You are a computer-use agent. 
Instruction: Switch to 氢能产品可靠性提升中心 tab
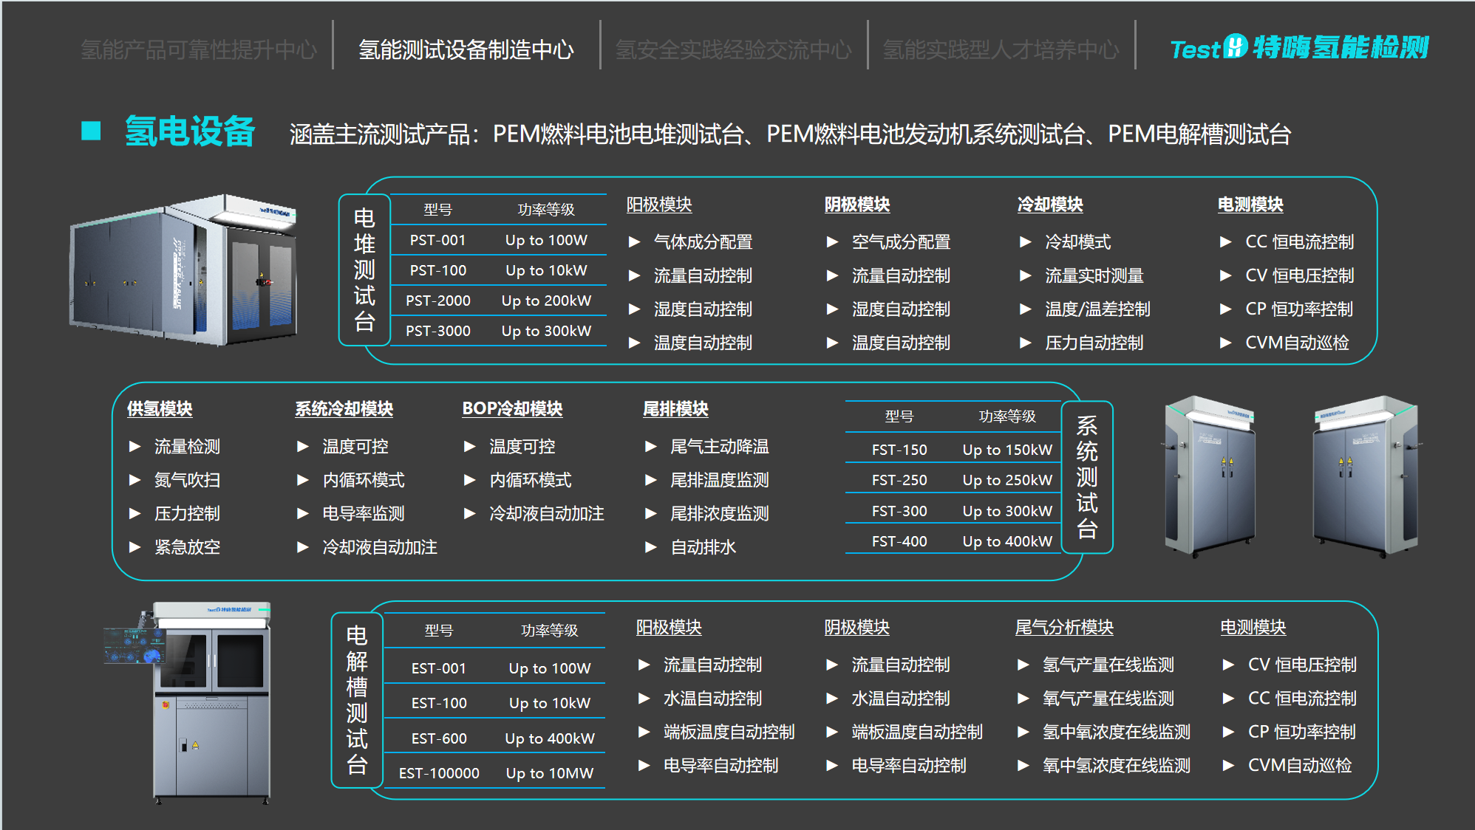point(198,49)
